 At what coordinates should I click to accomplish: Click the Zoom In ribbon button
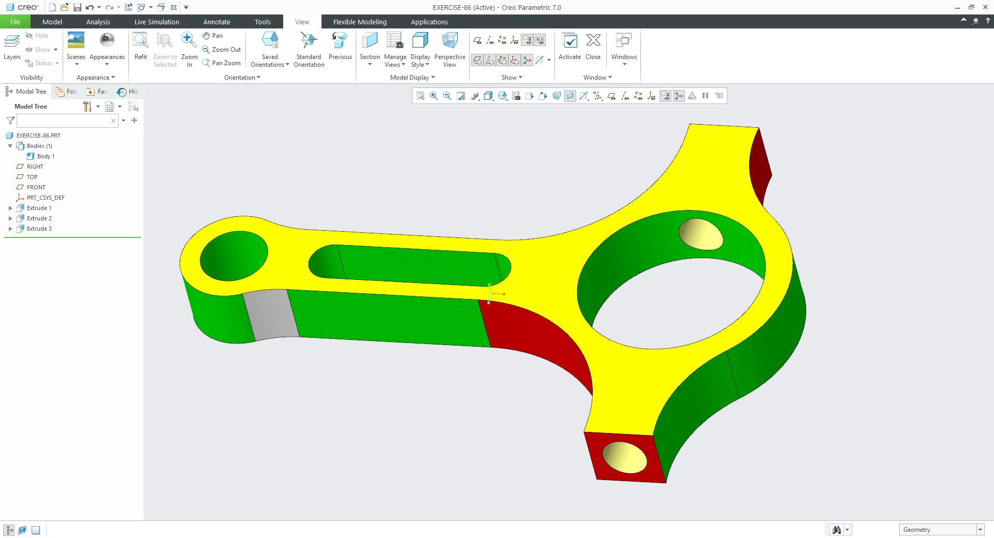189,50
